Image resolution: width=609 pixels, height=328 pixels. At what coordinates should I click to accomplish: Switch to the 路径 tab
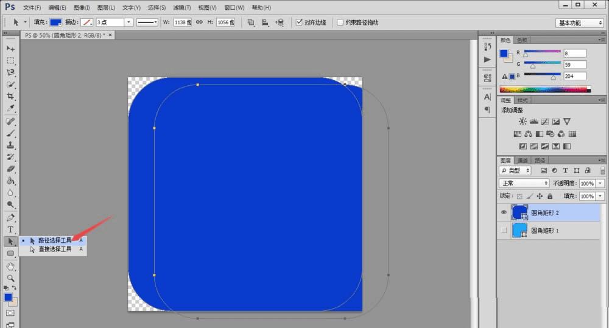540,160
